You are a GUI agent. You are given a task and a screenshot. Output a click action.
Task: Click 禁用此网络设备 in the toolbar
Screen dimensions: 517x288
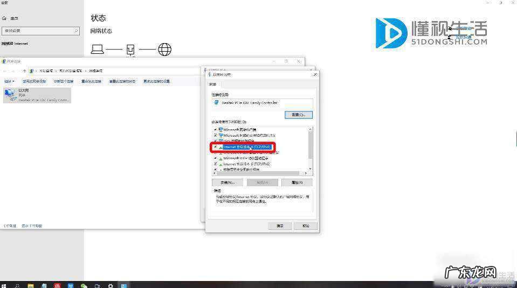pos(35,81)
